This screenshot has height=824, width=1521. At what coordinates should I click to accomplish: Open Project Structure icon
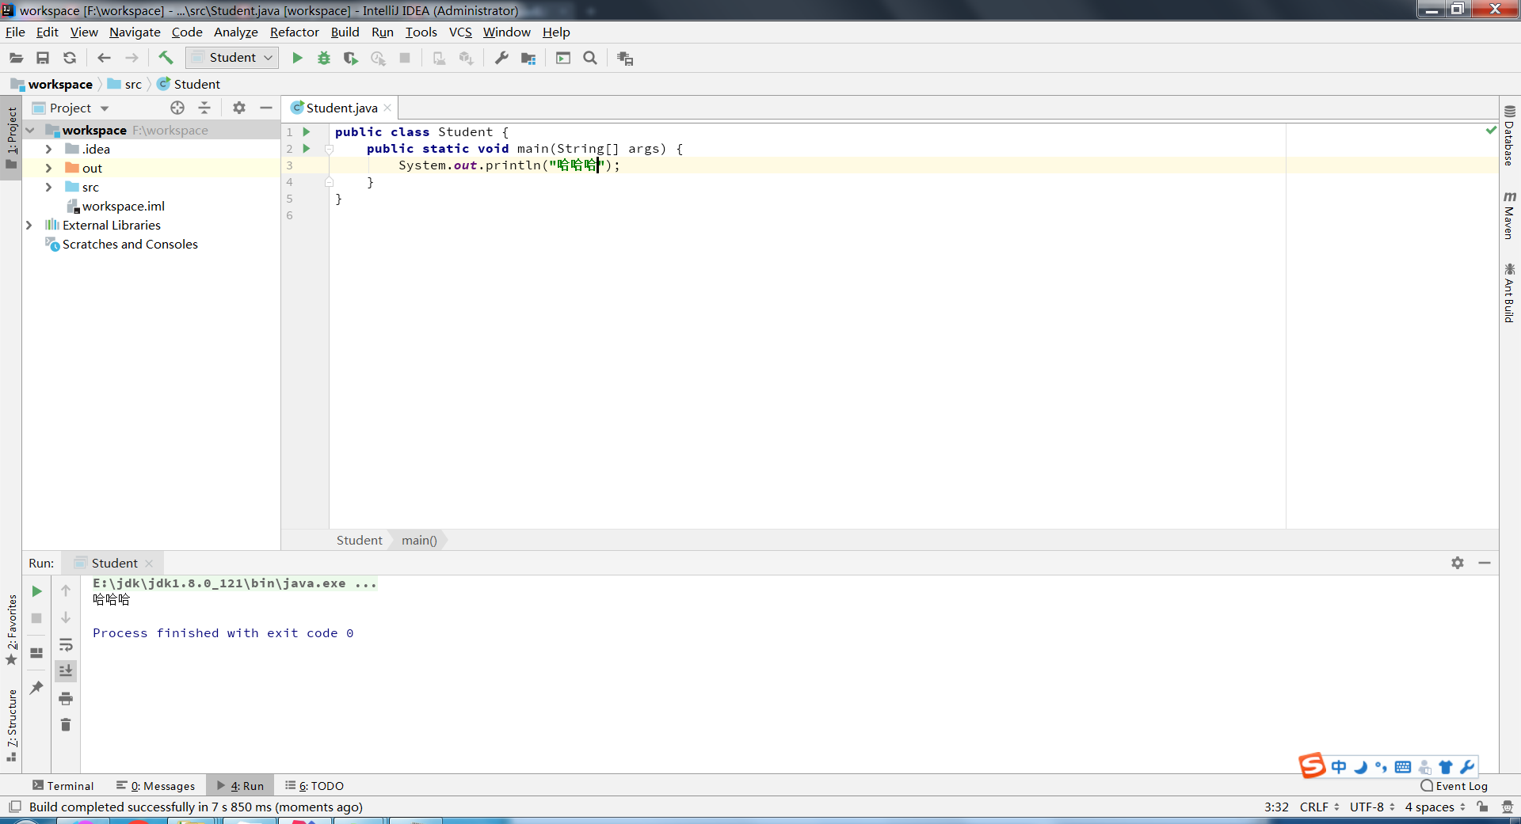coord(528,58)
